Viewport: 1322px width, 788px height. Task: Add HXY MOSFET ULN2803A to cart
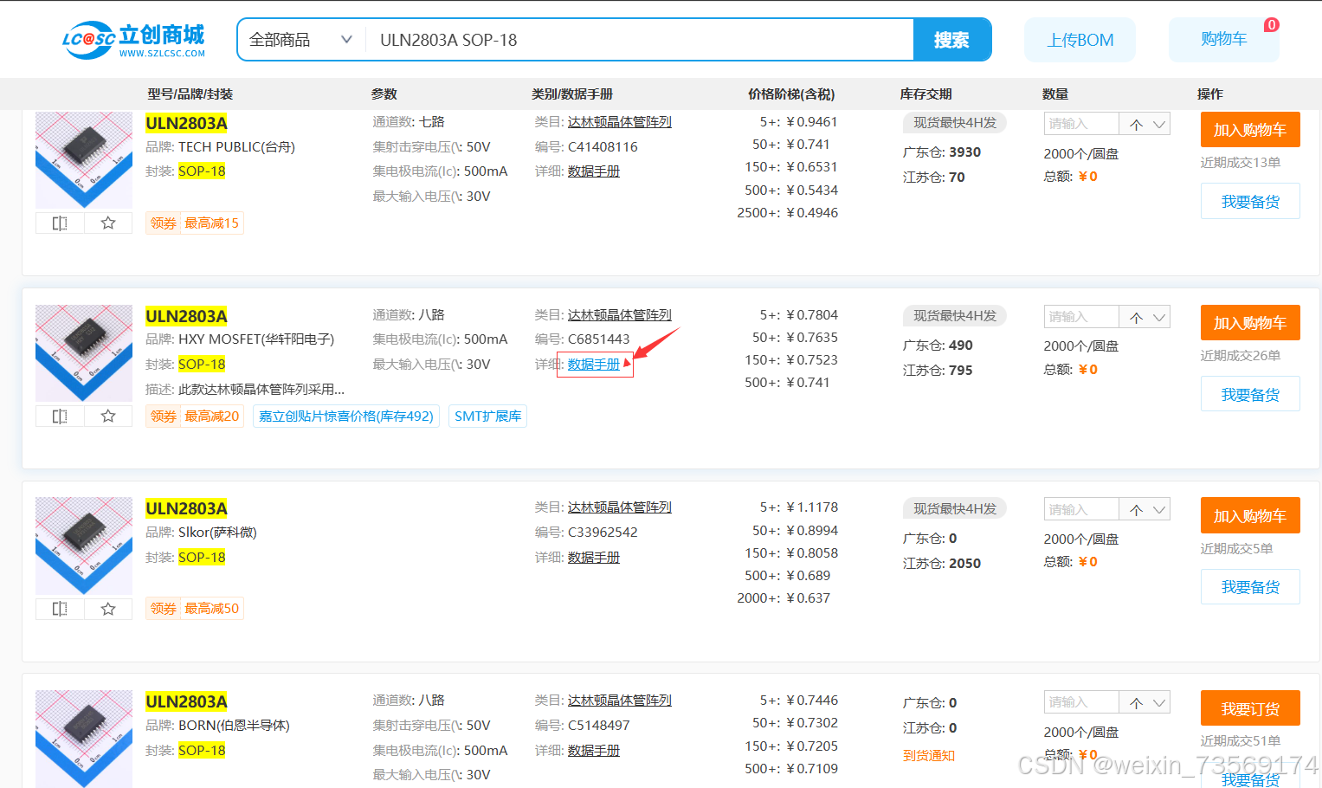click(1250, 323)
